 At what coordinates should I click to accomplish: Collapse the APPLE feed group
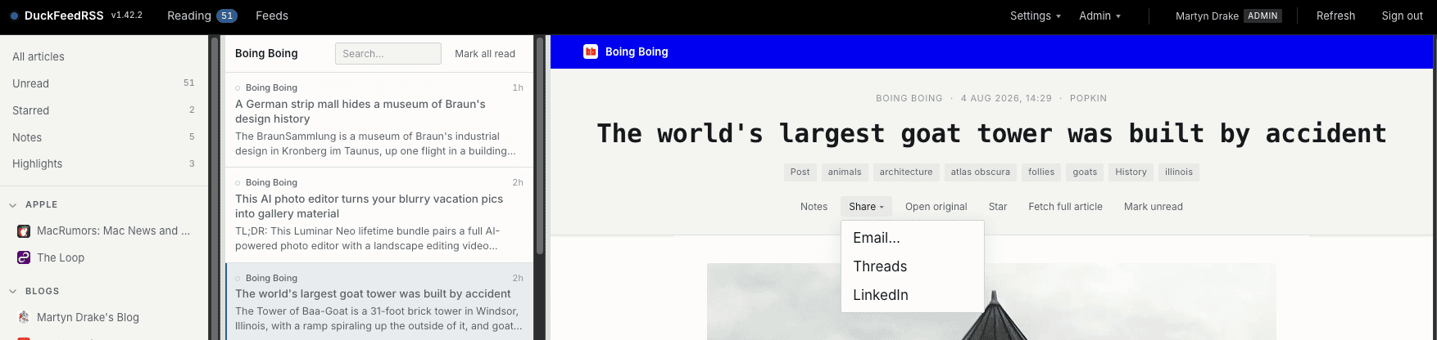13,205
